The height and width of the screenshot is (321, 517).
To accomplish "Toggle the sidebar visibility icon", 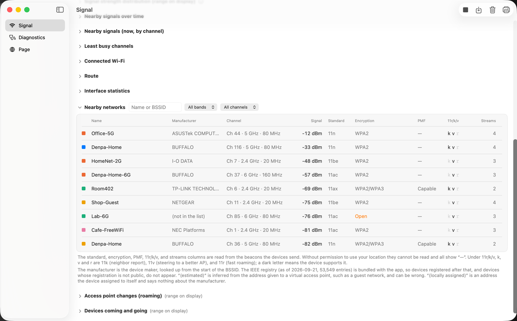I will point(60,10).
